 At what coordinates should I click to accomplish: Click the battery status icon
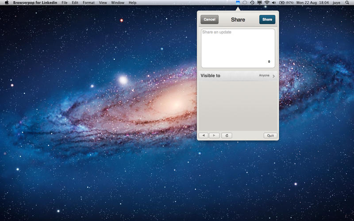(x=281, y=3)
